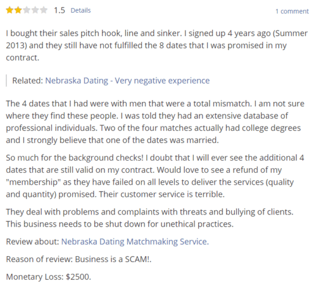Open Nebraska Dating Matchmaking Service link

click(135, 241)
